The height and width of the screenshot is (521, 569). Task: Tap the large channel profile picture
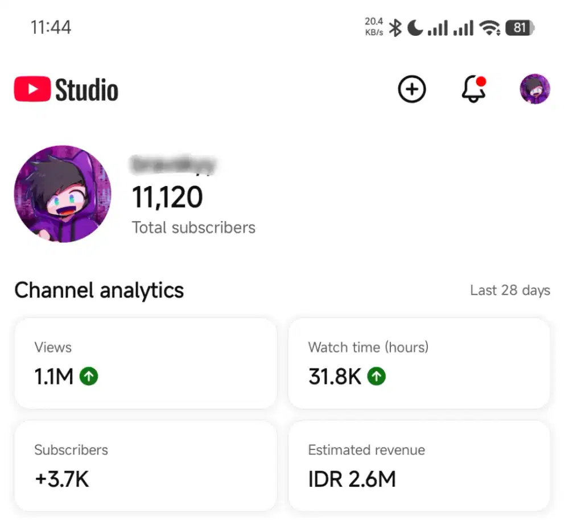click(x=63, y=194)
